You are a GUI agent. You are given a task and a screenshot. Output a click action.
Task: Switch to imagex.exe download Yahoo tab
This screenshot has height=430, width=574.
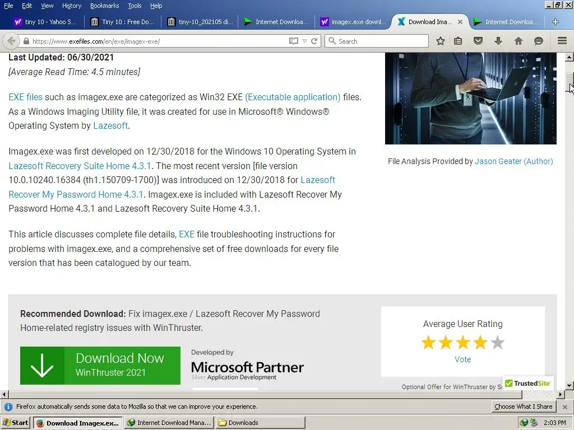point(353,22)
